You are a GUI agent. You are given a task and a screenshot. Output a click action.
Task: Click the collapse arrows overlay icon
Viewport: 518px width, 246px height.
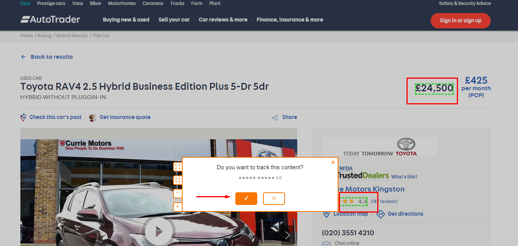click(x=178, y=180)
